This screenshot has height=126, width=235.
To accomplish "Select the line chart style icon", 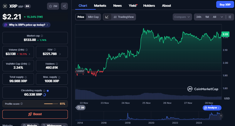I will coord(107,17).
